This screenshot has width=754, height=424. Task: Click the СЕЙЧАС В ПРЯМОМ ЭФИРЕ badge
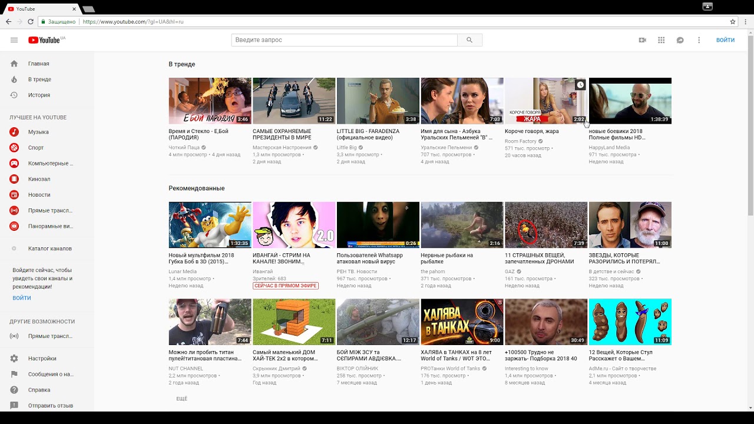[286, 286]
